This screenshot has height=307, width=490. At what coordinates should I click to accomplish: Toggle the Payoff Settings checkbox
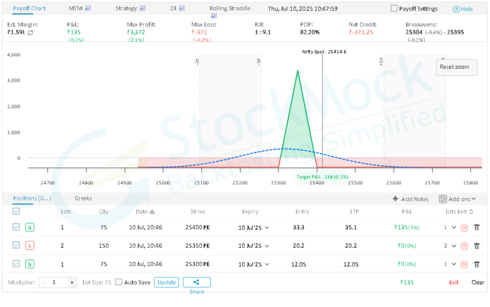coord(394,8)
